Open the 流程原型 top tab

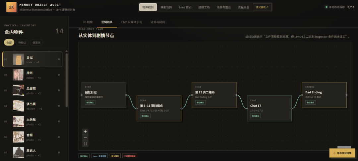pyautogui.click(x=243, y=7)
